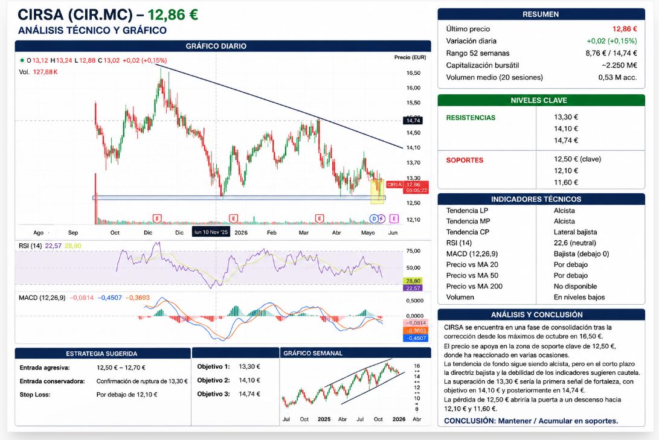Select the black 14,74 price axis tag
The width and height of the screenshot is (659, 440).
click(x=413, y=121)
